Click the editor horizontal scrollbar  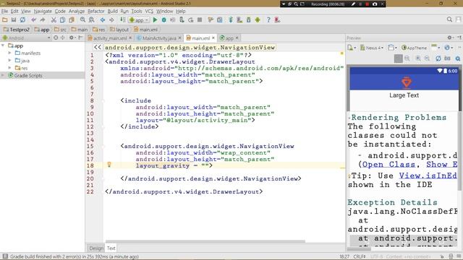point(205,241)
